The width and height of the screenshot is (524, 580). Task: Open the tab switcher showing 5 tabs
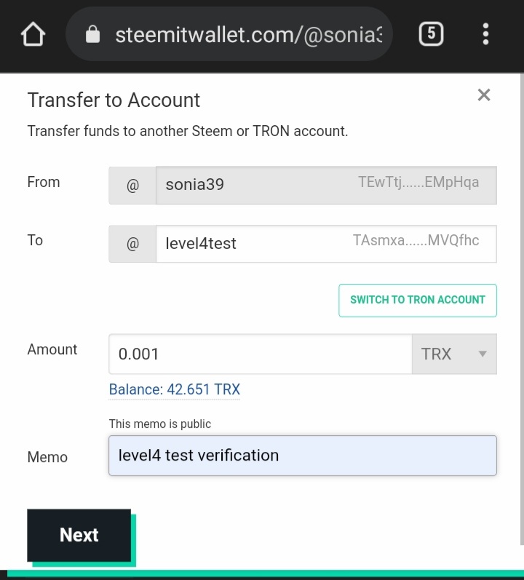point(431,33)
